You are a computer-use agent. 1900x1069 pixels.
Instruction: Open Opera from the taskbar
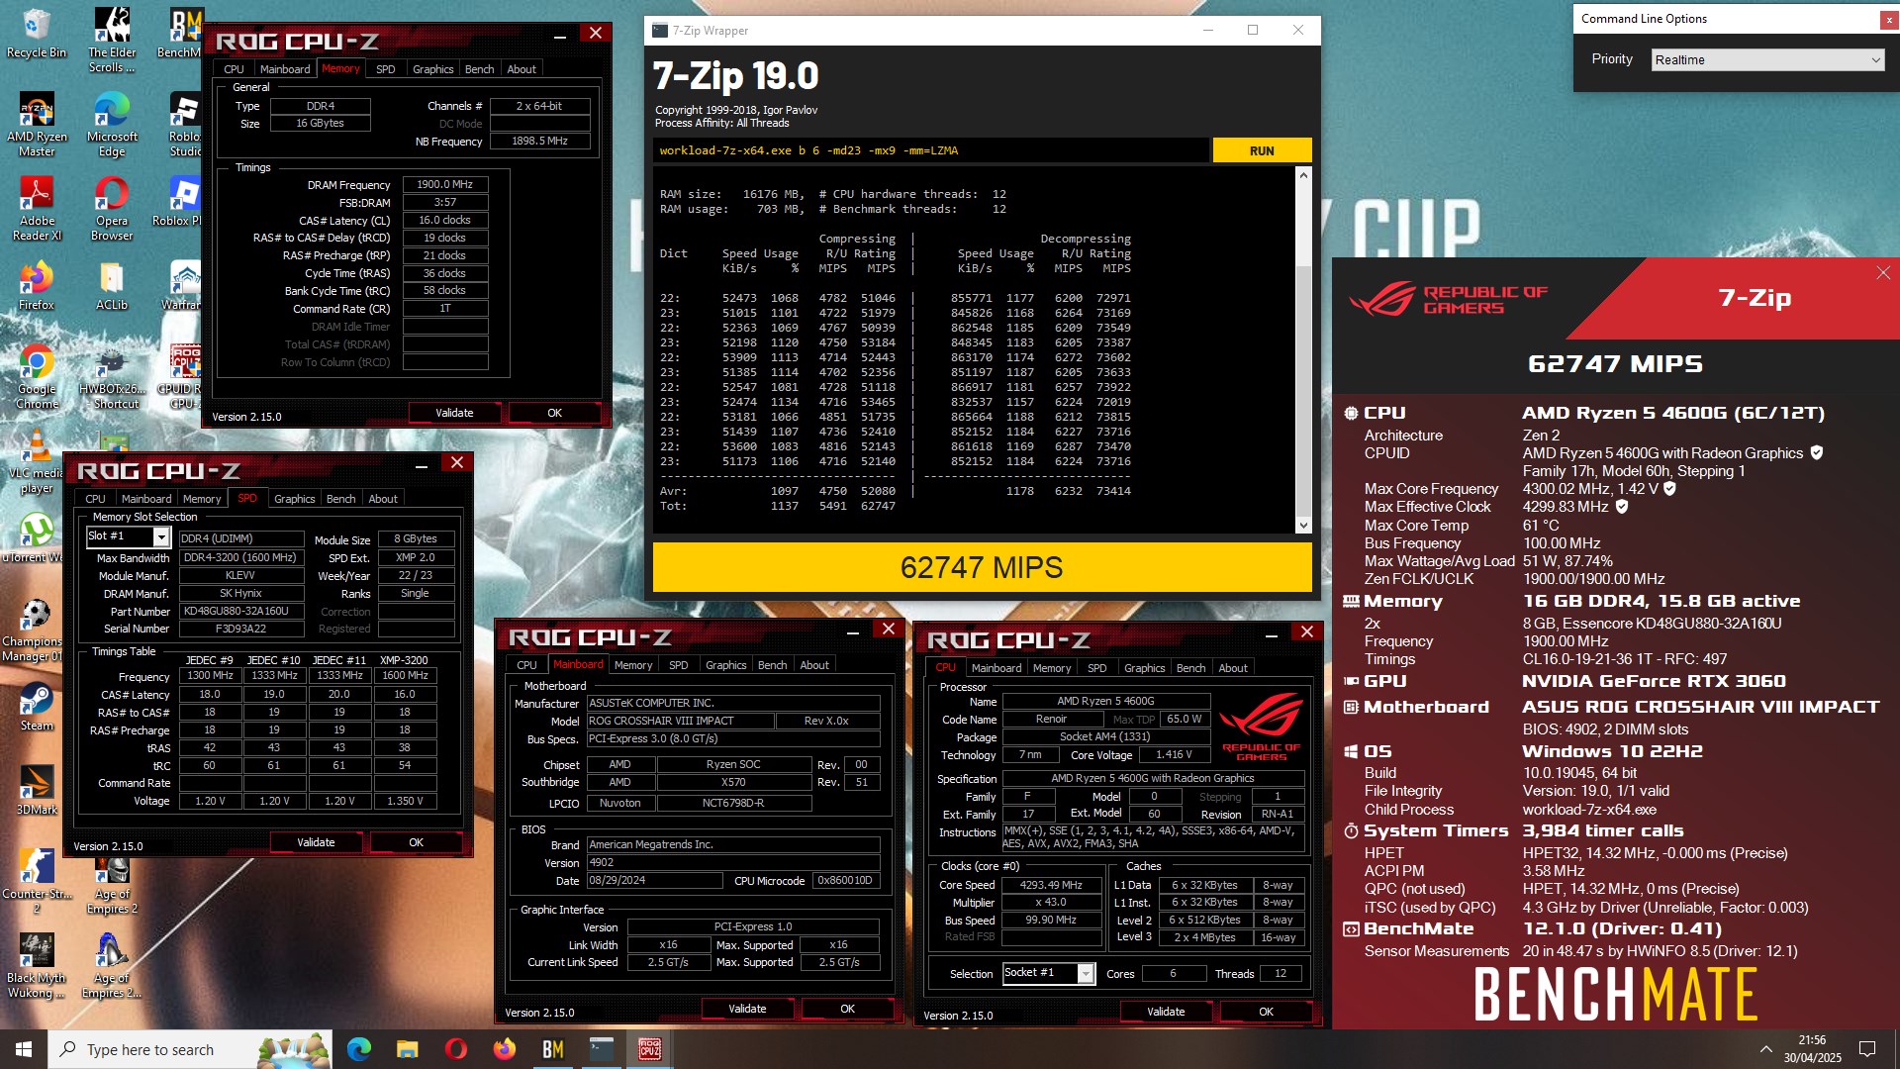coord(455,1049)
